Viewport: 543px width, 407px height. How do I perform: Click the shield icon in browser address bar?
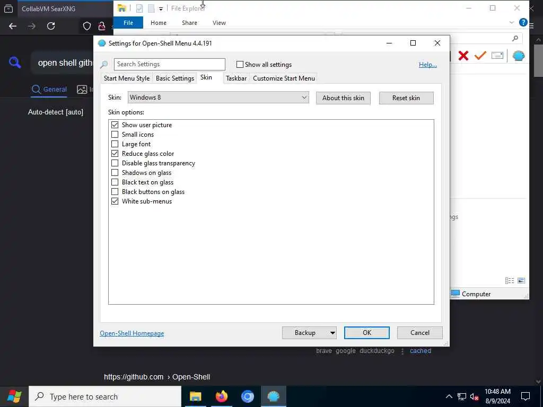click(x=87, y=26)
